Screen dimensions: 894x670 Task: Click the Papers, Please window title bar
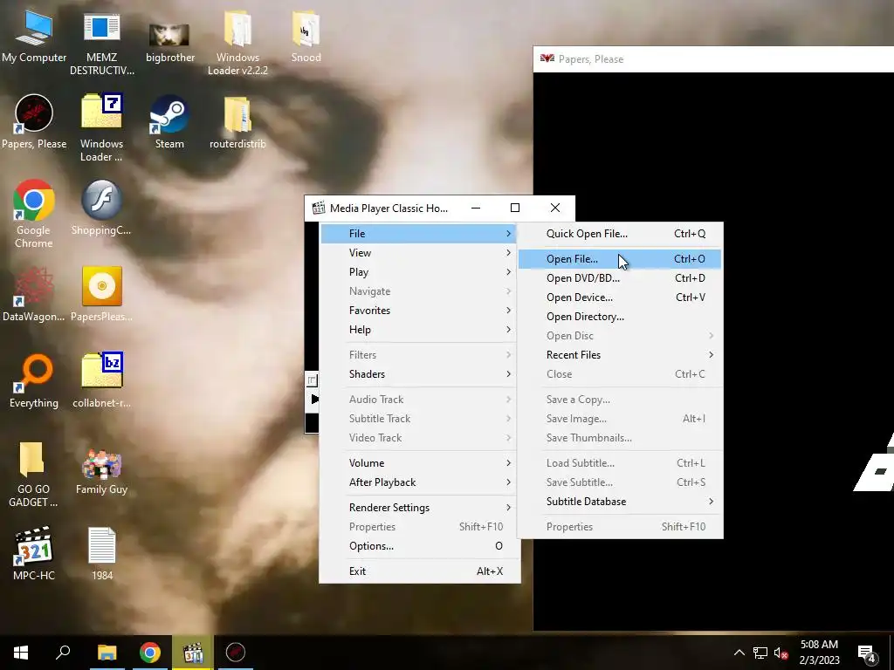[713, 58]
